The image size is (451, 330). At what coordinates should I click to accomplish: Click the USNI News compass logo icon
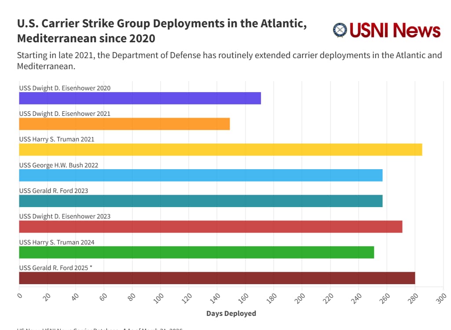coord(339,31)
